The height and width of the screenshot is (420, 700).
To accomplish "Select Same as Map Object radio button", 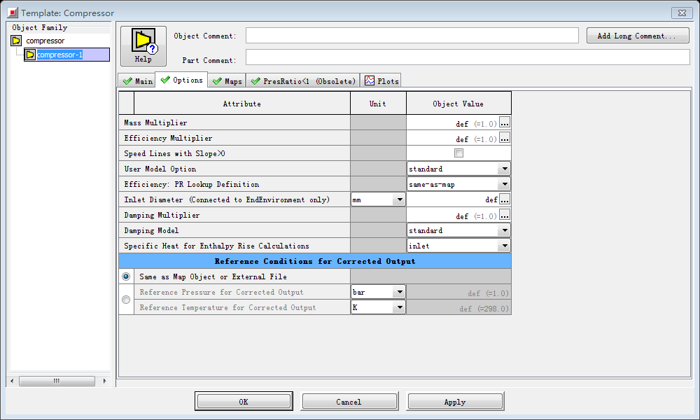I will 126,276.
